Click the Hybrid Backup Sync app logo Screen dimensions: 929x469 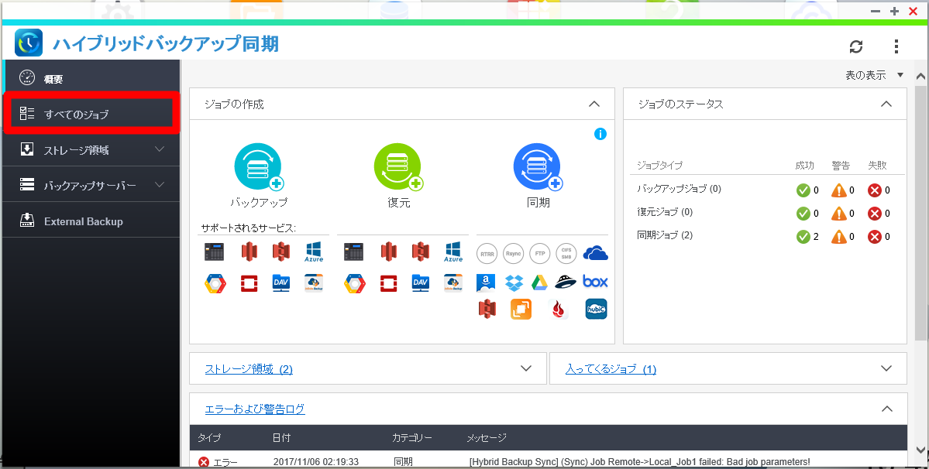tap(29, 43)
